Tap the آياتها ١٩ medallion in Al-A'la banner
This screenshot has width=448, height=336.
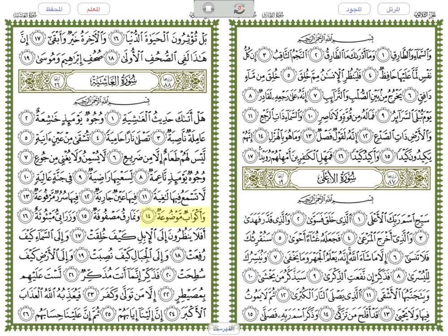coord(282,179)
